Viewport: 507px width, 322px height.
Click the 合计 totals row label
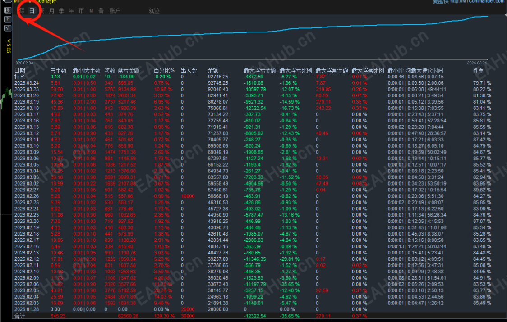(x=20, y=316)
